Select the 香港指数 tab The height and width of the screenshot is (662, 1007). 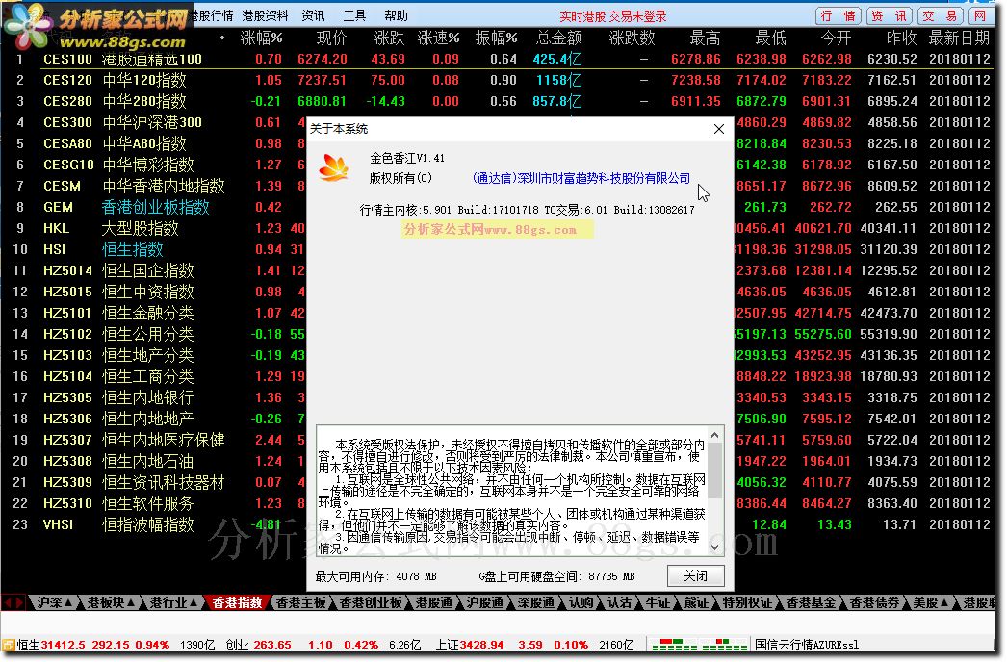tap(237, 603)
